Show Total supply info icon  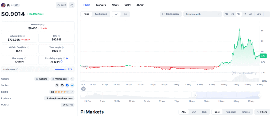(62, 47)
